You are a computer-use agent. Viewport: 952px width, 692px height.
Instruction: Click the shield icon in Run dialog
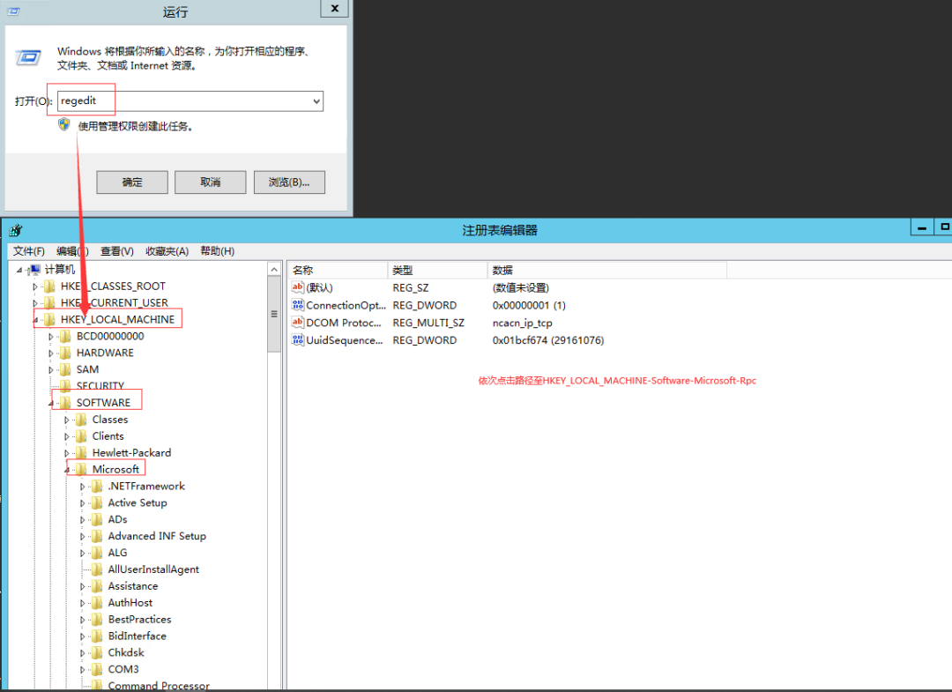[x=64, y=124]
